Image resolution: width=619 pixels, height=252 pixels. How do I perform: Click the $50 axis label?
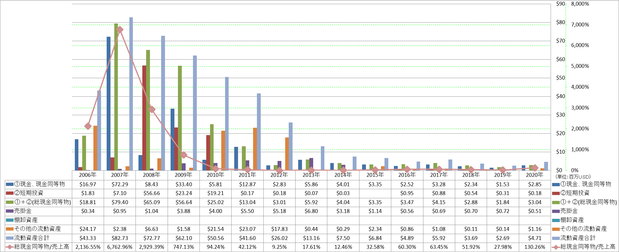tap(561, 78)
